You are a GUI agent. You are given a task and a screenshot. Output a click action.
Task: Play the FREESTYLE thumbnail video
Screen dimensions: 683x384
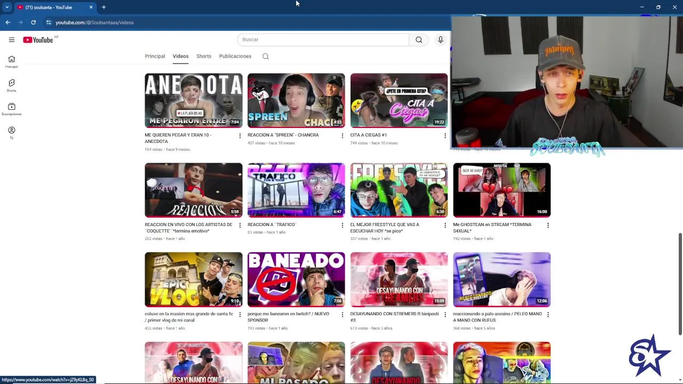[399, 190]
